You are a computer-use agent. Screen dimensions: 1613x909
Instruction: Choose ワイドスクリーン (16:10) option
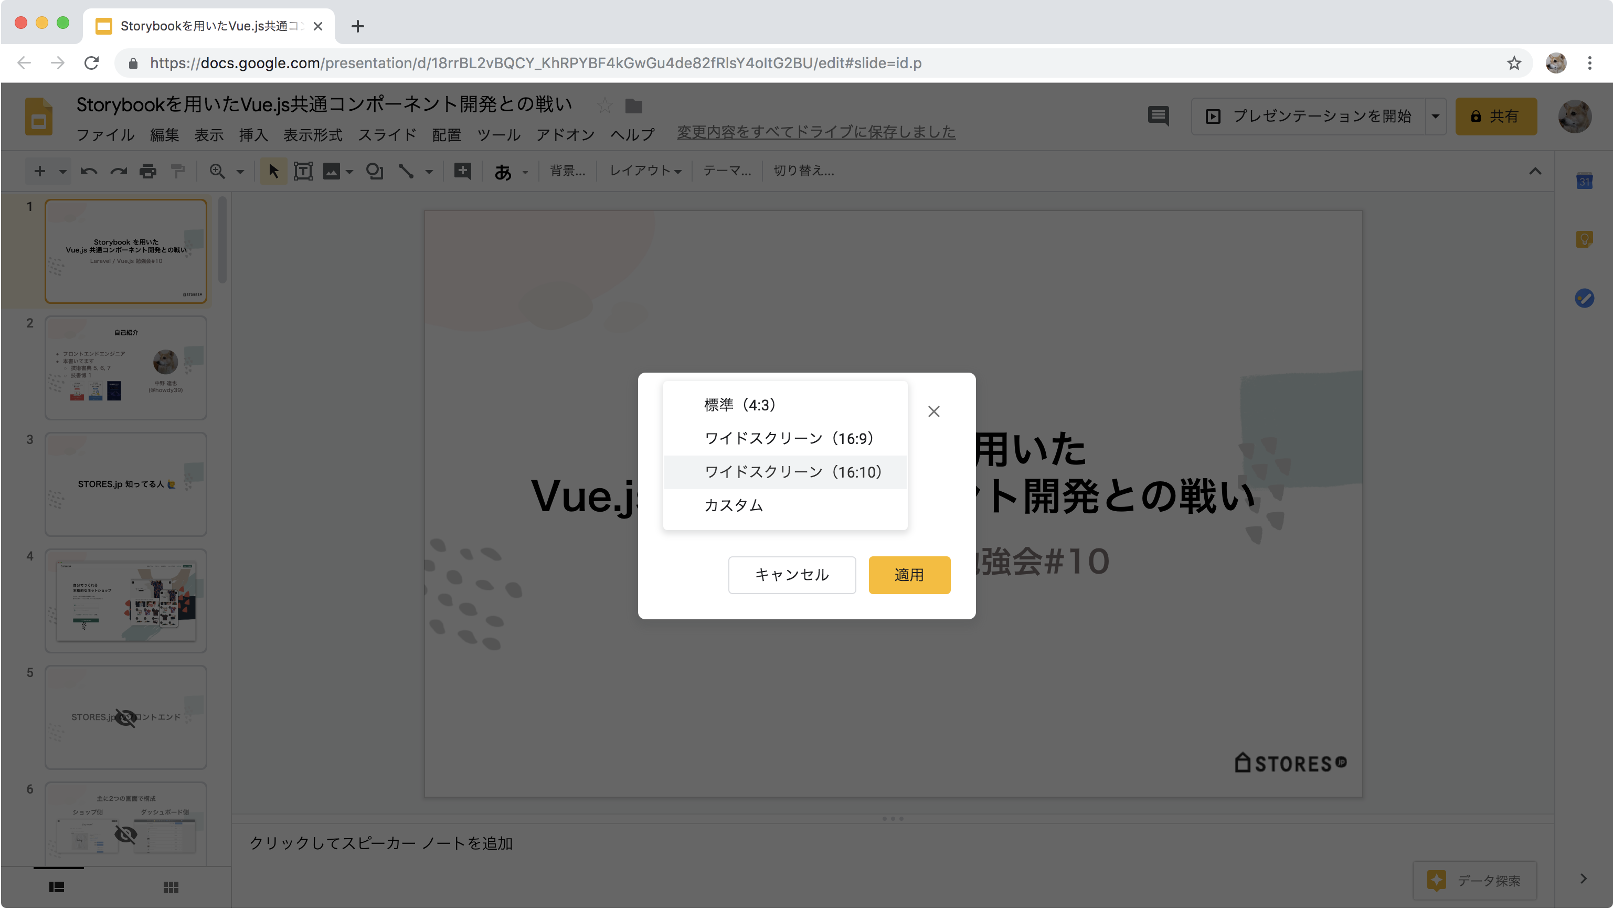784,472
